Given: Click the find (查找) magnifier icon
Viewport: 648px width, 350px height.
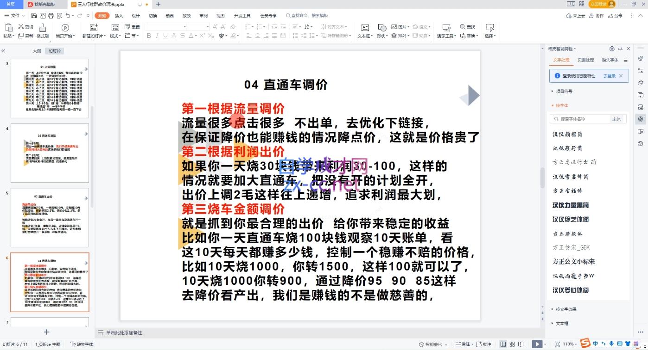Looking at the screenshot, I should [x=463, y=27].
